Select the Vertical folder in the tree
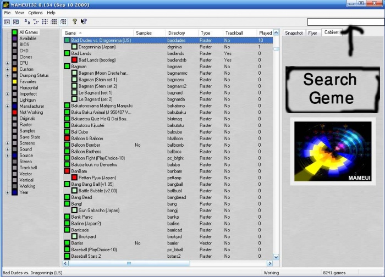The image size is (385, 277). (x=26, y=180)
